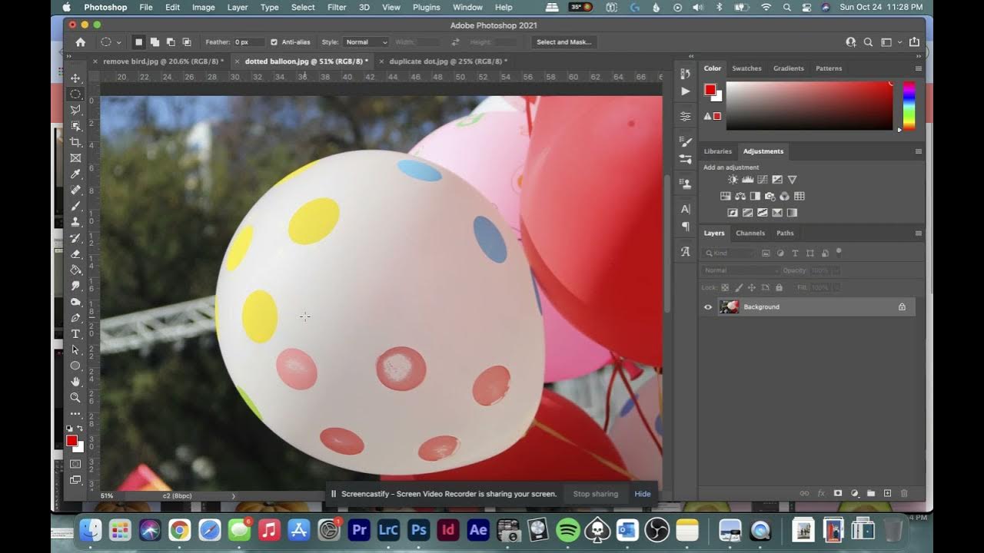Select the Frame tool
The image size is (984, 553).
click(x=75, y=158)
